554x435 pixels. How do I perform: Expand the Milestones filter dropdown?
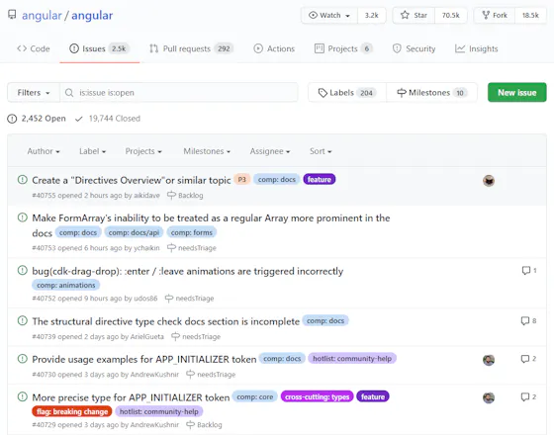tap(207, 151)
